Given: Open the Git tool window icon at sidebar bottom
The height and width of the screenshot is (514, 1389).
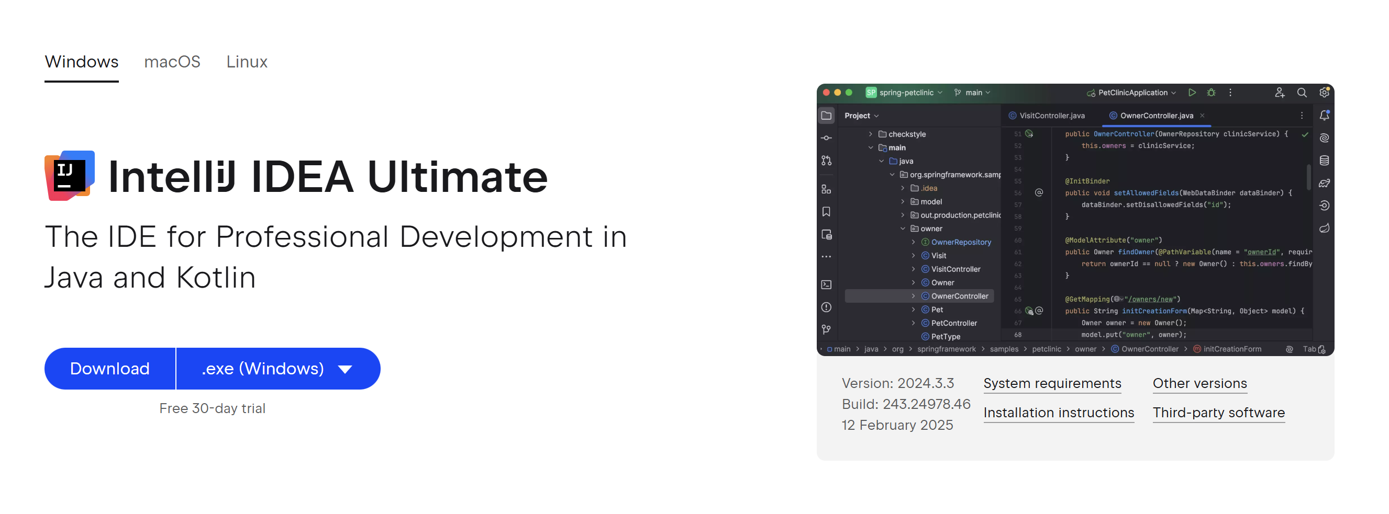Looking at the screenshot, I should click(826, 329).
